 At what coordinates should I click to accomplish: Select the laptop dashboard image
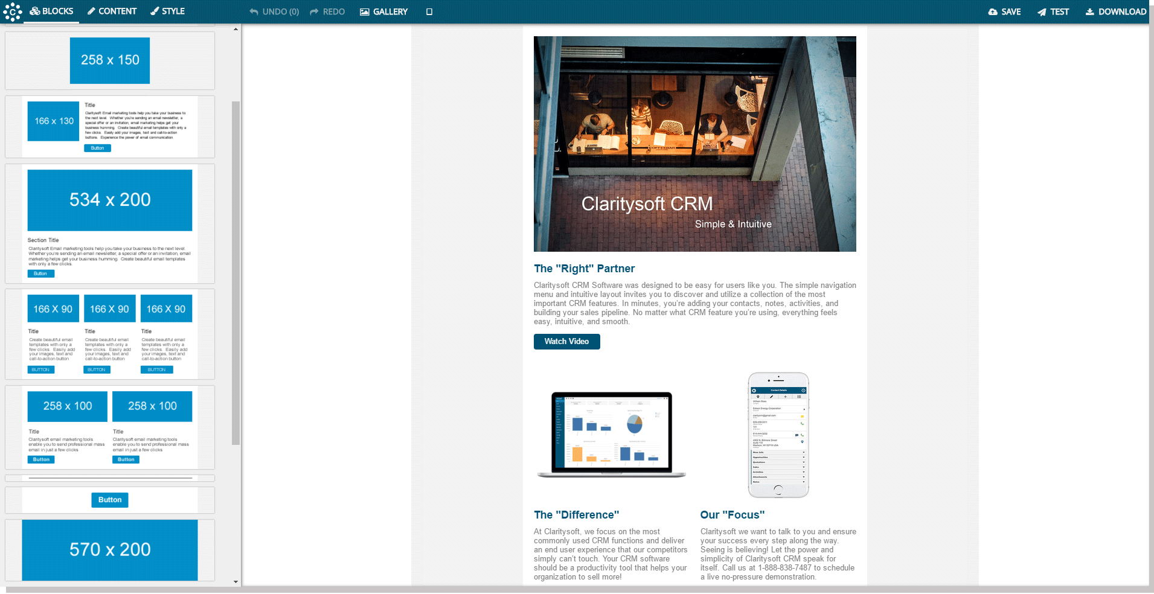612,435
